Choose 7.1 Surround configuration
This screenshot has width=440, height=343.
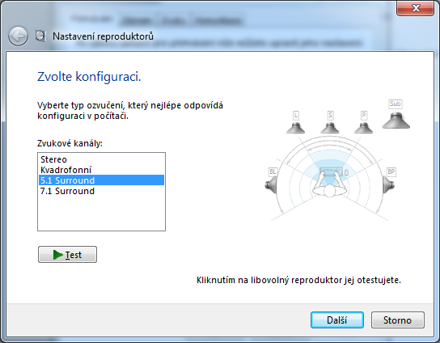[x=101, y=191]
